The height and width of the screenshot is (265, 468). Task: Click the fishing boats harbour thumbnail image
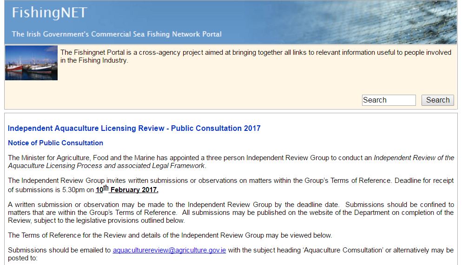(x=31, y=63)
